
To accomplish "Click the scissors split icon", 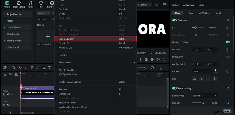I will pos(38,68).
